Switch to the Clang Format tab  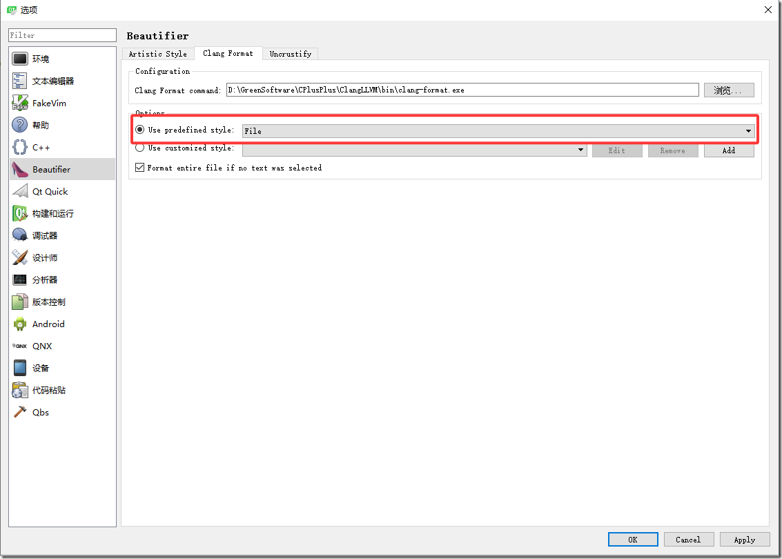pos(228,53)
